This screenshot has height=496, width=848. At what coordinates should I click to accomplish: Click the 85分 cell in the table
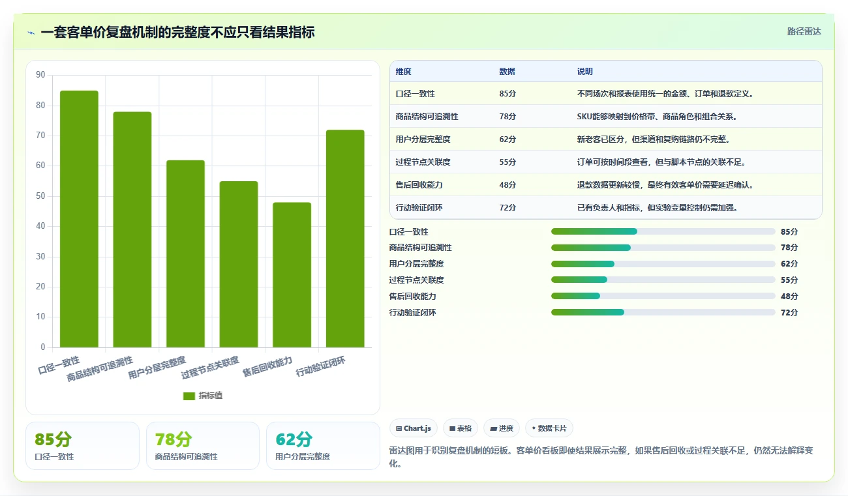507,94
